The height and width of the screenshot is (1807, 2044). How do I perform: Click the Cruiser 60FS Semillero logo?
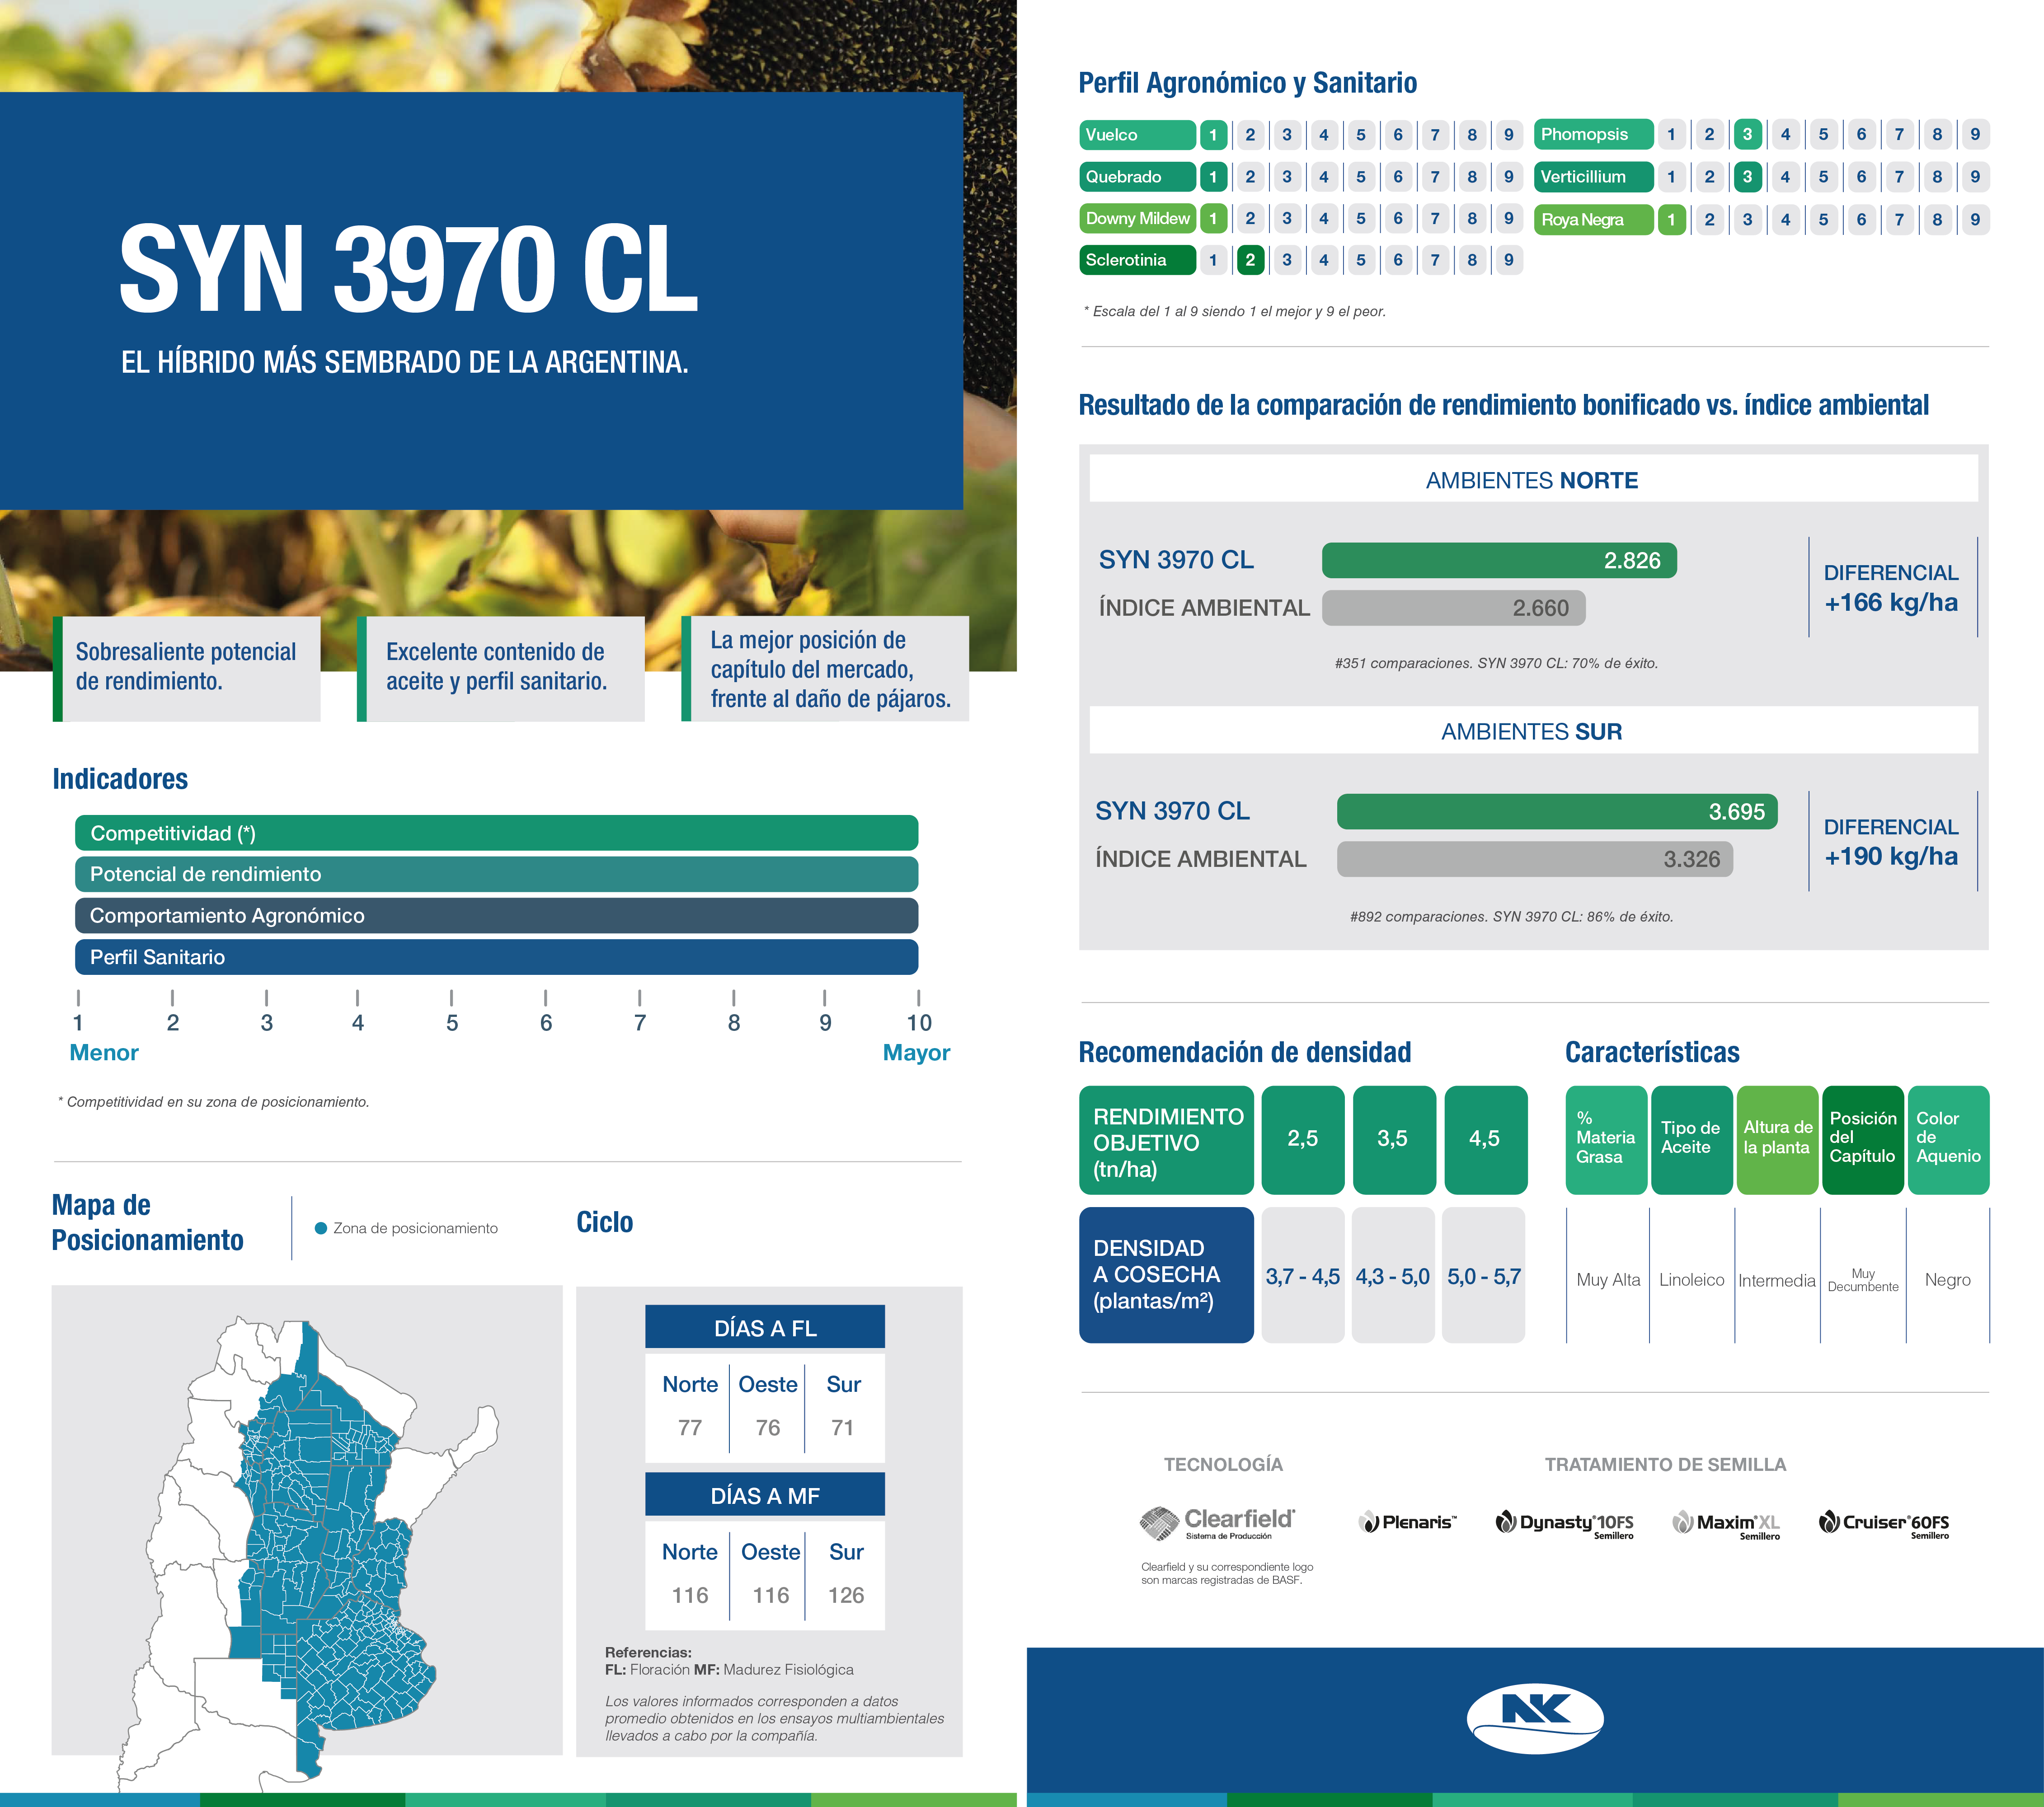[1884, 1524]
